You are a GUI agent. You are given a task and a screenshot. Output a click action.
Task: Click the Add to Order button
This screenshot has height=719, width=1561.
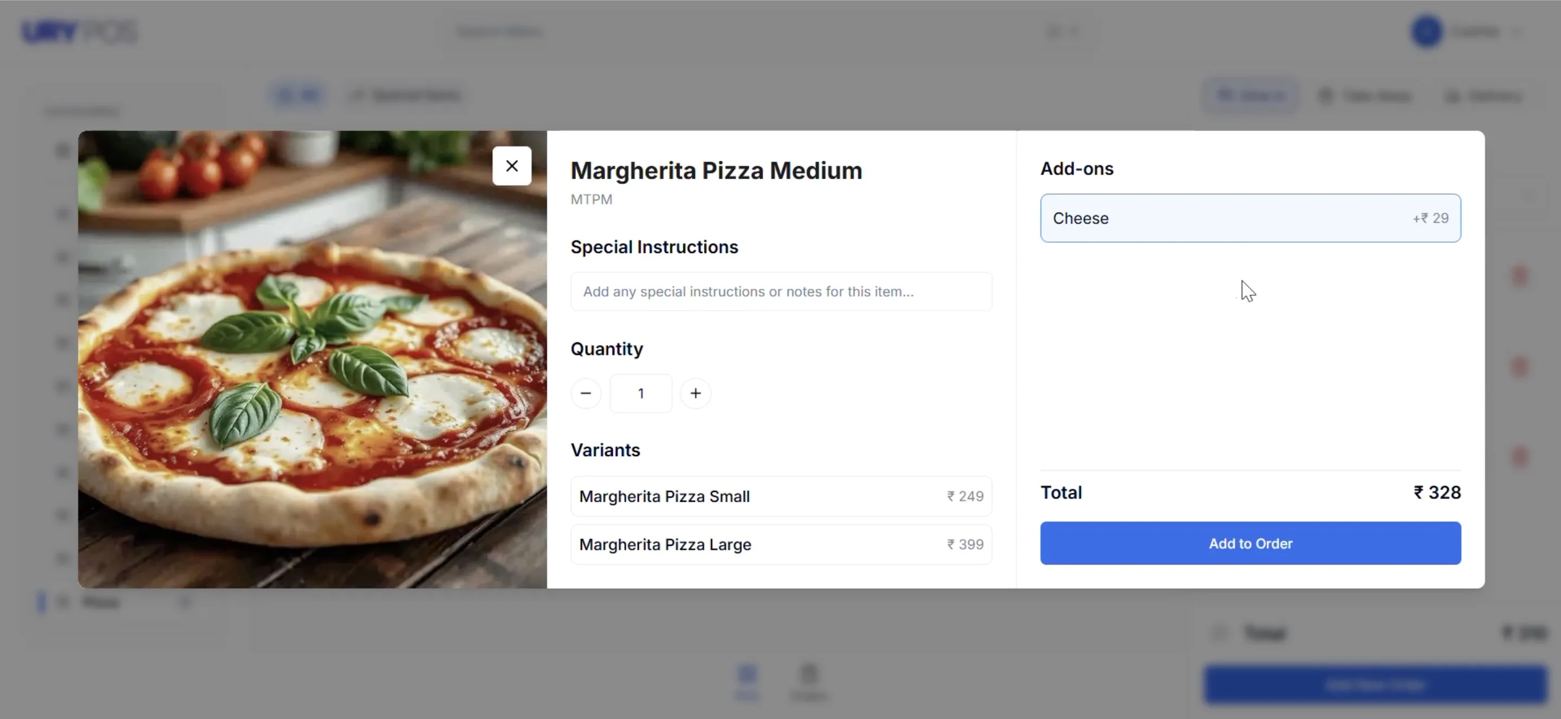point(1250,543)
